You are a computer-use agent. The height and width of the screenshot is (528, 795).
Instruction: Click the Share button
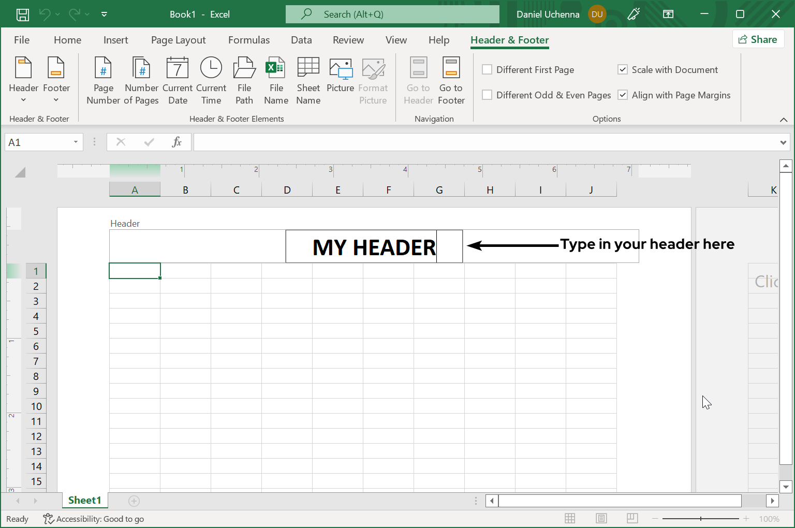click(x=758, y=39)
